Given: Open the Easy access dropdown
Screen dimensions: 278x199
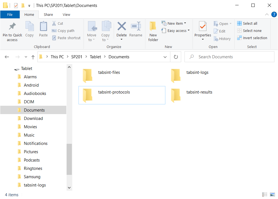Looking at the screenshot, I should tap(176, 31).
